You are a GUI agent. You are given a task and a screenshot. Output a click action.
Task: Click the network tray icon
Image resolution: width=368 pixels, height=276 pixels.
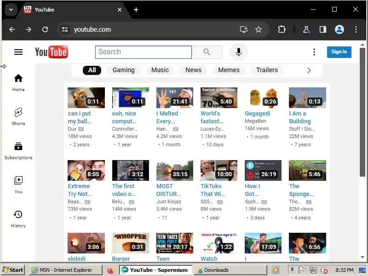pyautogui.click(x=313, y=270)
